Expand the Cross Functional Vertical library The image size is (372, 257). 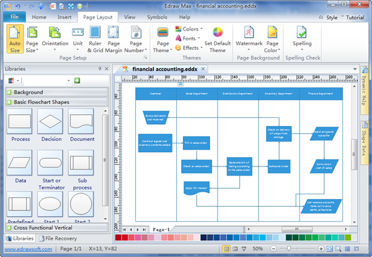55,228
